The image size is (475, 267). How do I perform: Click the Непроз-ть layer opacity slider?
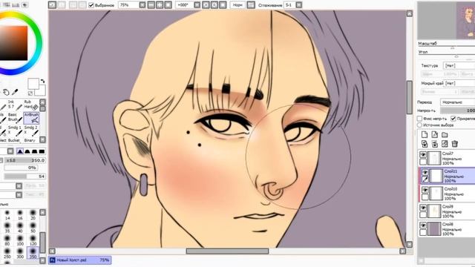pos(458,111)
